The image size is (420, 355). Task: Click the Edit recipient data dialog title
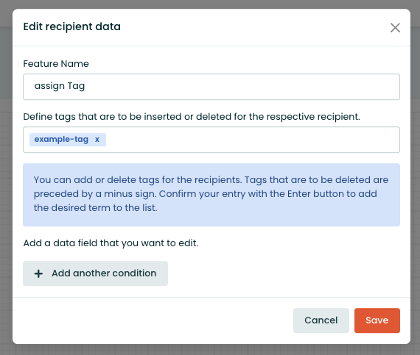point(71,26)
